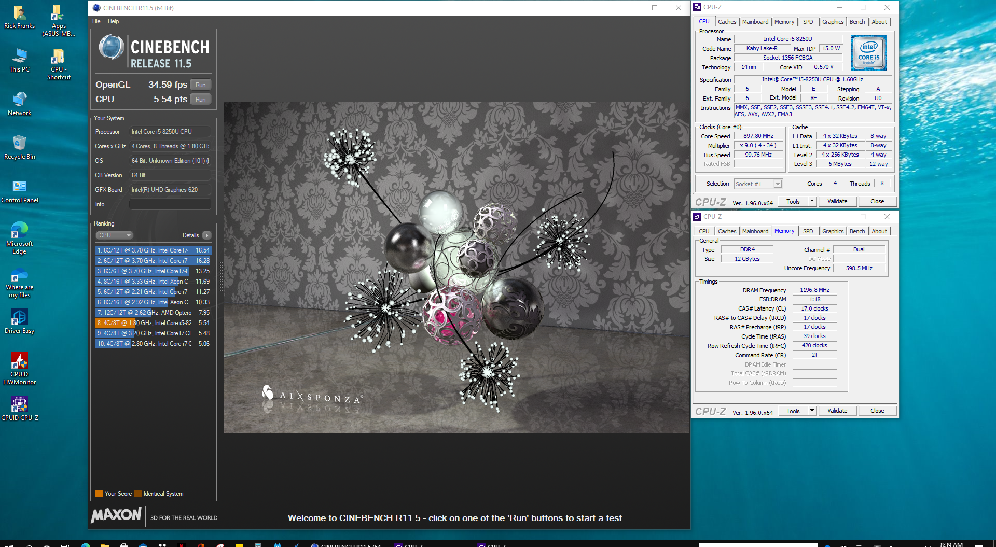Switch to CPU tab in lower CPU-Z

pyautogui.click(x=704, y=231)
